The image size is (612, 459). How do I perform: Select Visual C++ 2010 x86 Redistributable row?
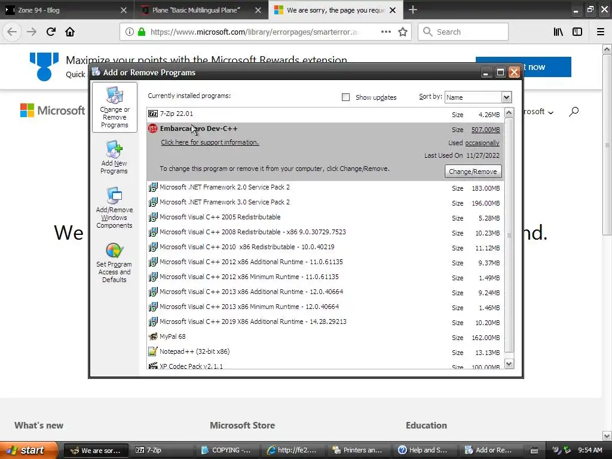(325, 247)
